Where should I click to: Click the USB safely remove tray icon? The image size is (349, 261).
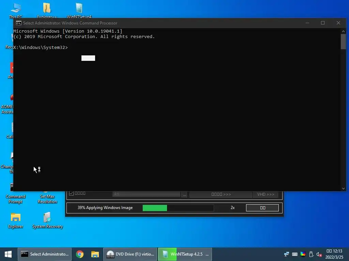[312, 254]
